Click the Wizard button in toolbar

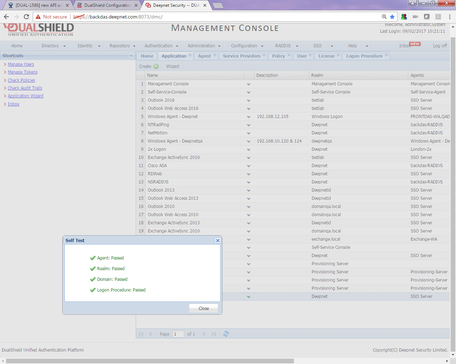coord(172,66)
